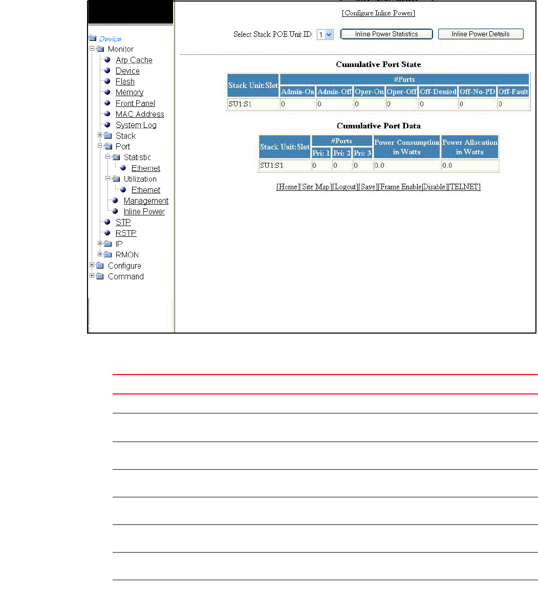Expand the IP tree node
The height and width of the screenshot is (593, 538).
(x=100, y=243)
